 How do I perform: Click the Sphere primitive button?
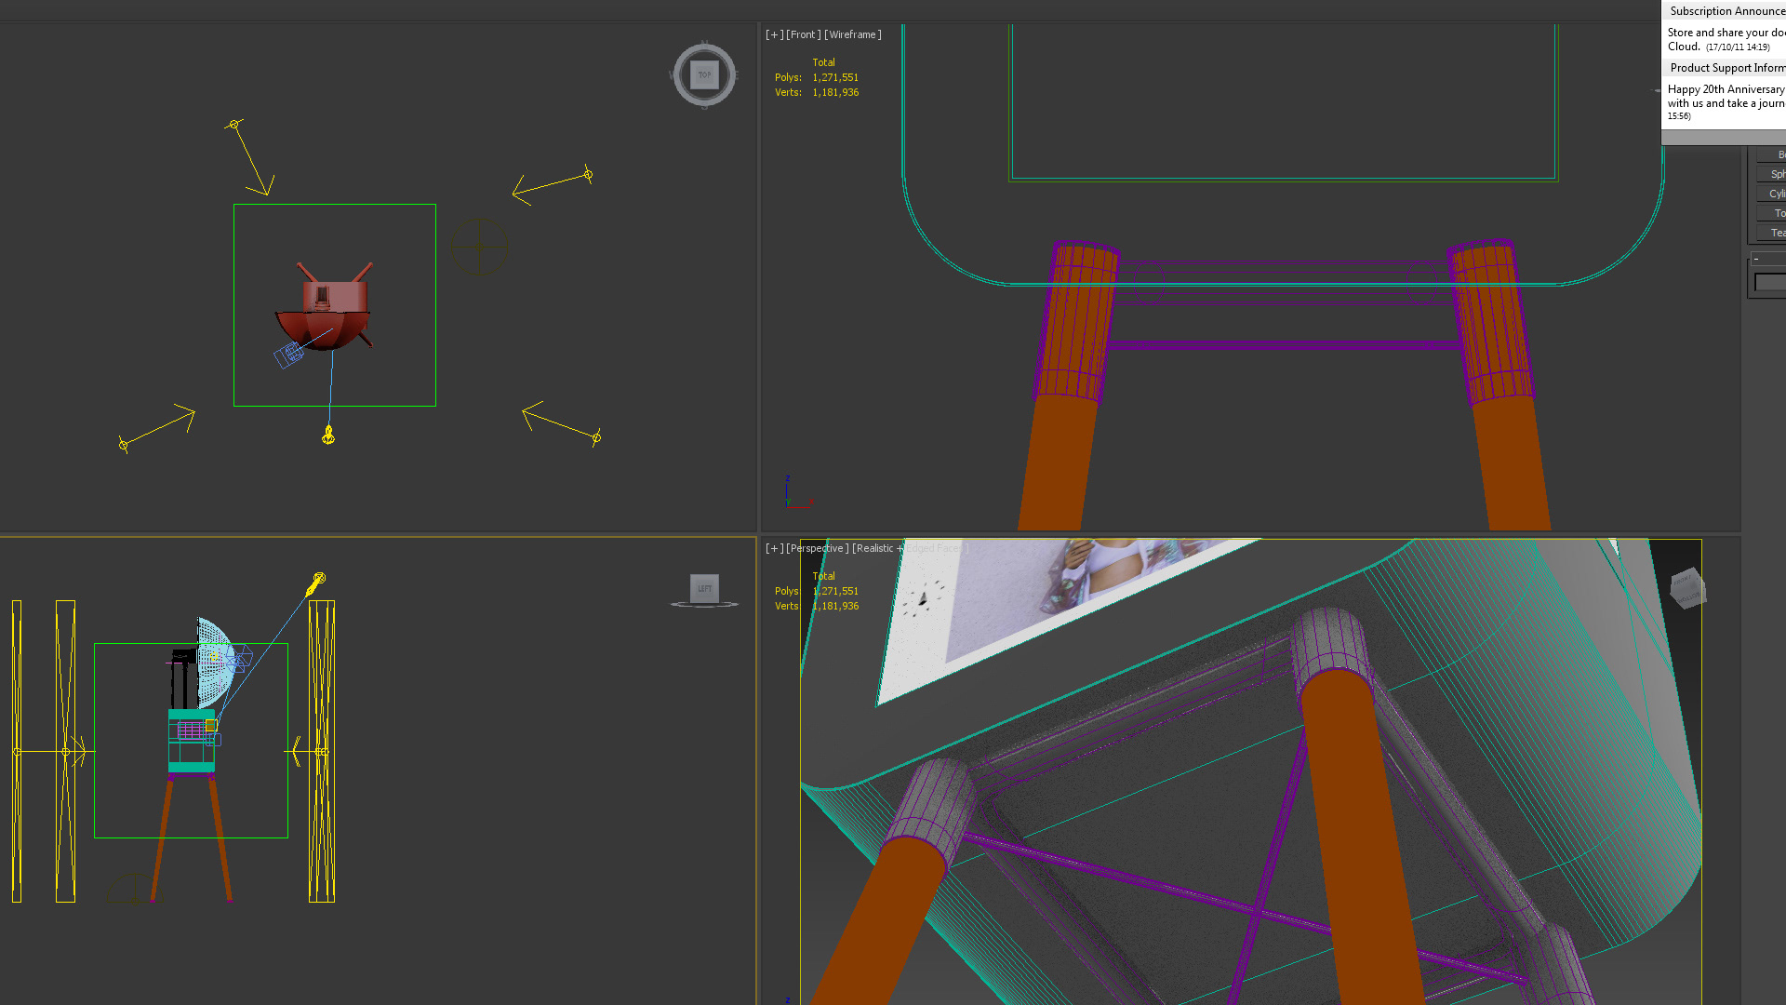tap(1773, 174)
